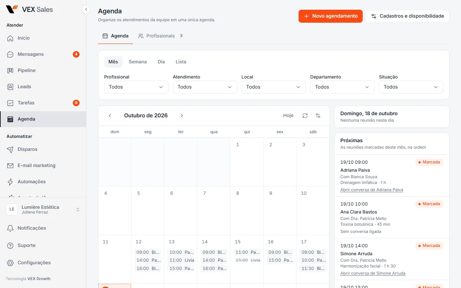Click the Hoje button
The height and width of the screenshot is (288, 461).
coord(288,116)
